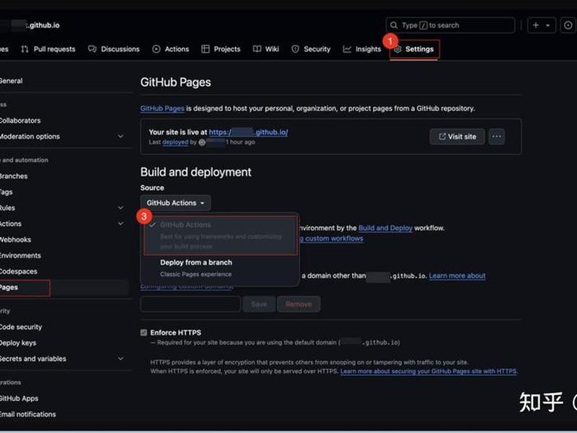Open Branches settings in sidebar
Viewport: 577px width, 433px height.
pyautogui.click(x=14, y=176)
